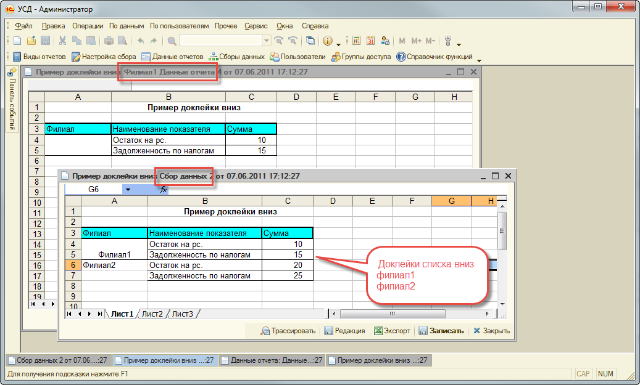
Task: Click the help information icon
Action: 327,41
